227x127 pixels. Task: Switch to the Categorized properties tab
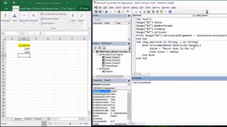point(109,88)
